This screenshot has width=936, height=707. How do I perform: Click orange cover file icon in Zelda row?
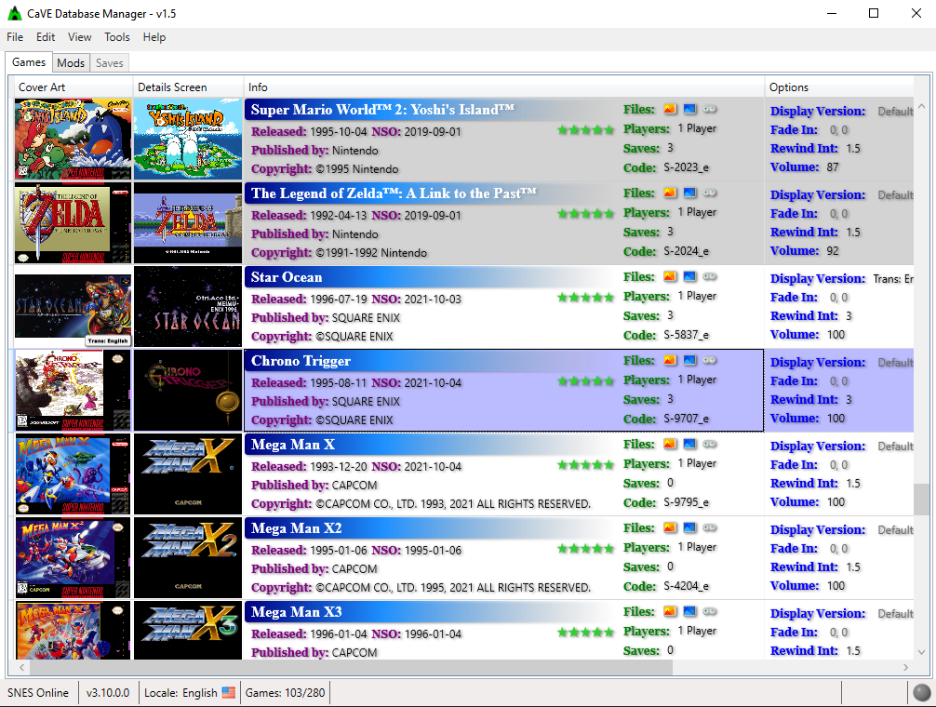click(x=670, y=193)
